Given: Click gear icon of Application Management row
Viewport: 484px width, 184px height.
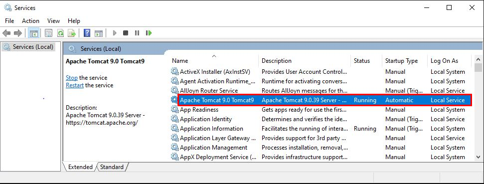Looking at the screenshot, I should [x=175, y=147].
